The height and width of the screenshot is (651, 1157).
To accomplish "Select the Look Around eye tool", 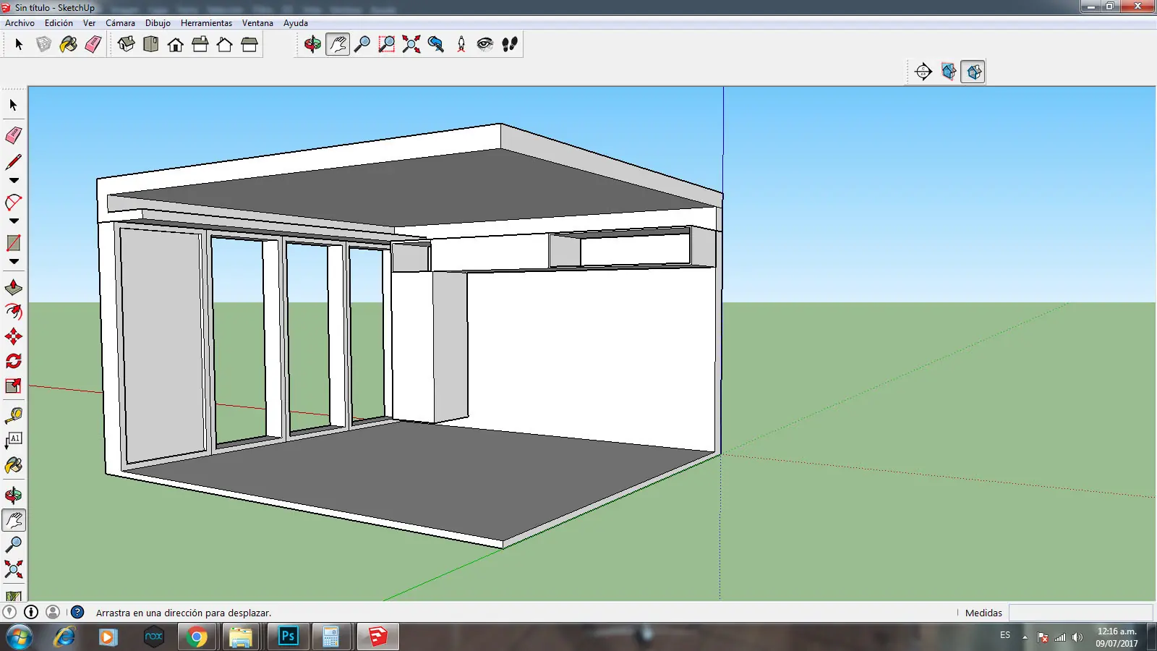I will click(484, 44).
